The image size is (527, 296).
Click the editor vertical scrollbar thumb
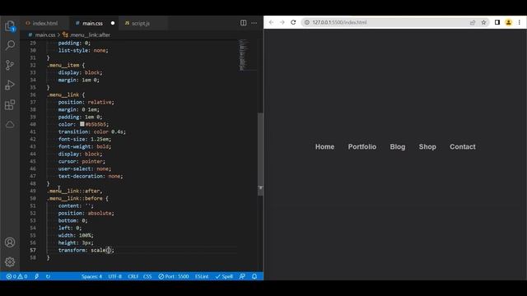click(x=260, y=155)
